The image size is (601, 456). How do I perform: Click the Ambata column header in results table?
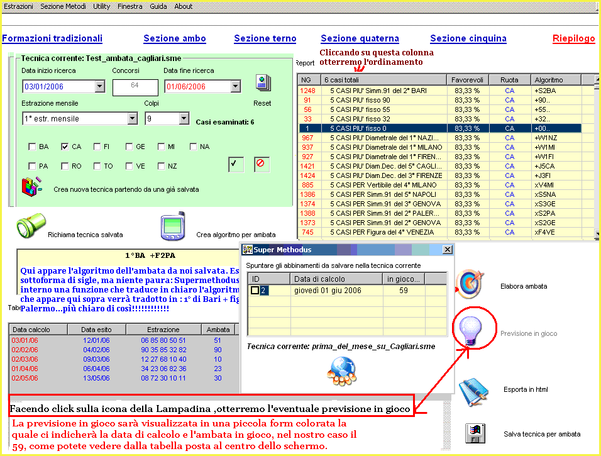[218, 330]
